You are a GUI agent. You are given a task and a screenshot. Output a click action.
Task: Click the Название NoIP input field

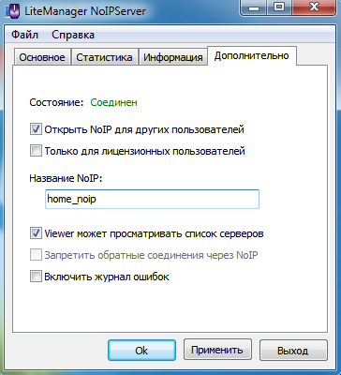152,199
